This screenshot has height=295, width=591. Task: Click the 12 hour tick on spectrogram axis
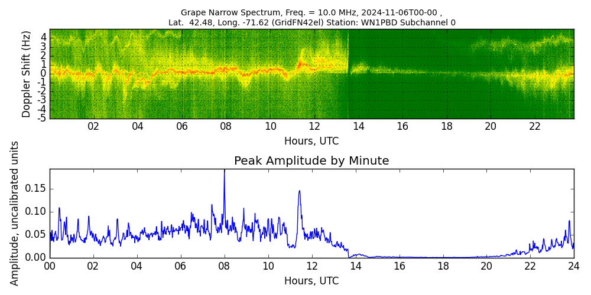point(314,126)
